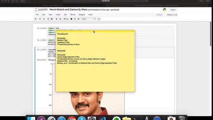The image size is (213, 120).
Task: Click Laplacian Filter line in sticky note
Action: click(63, 42)
